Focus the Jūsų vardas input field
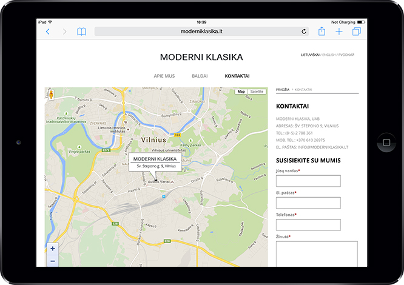Viewport: 404px width, 285px height. 308,181
